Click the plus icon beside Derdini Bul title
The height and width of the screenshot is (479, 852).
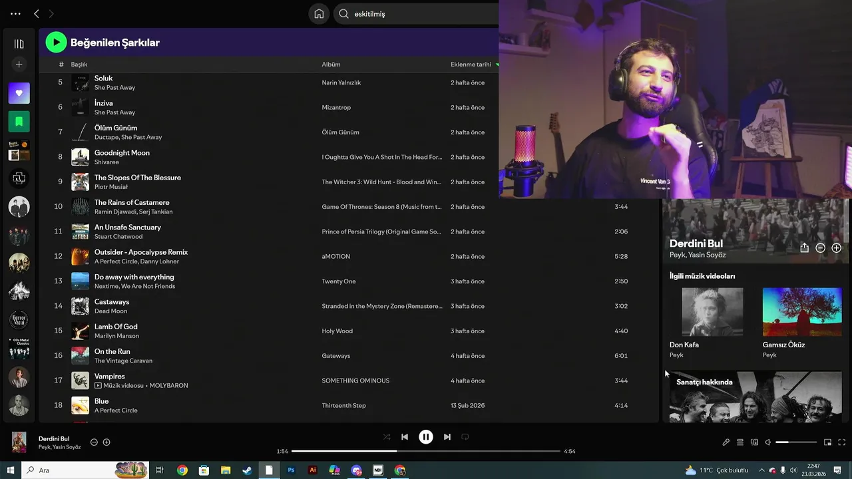pos(836,247)
